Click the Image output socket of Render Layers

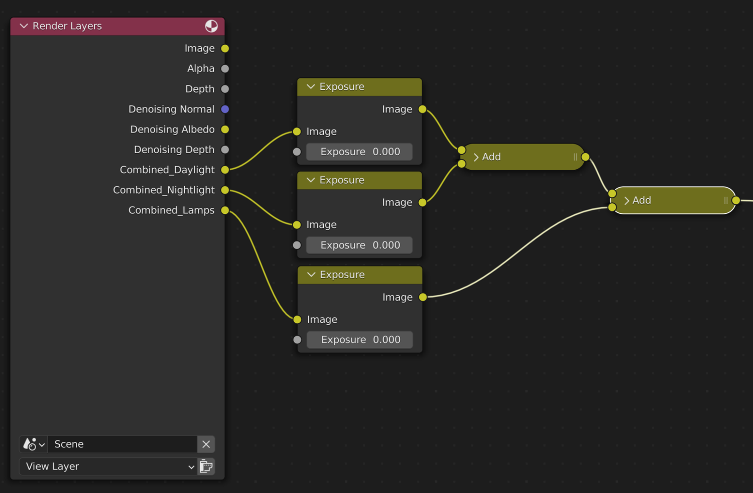(x=225, y=48)
